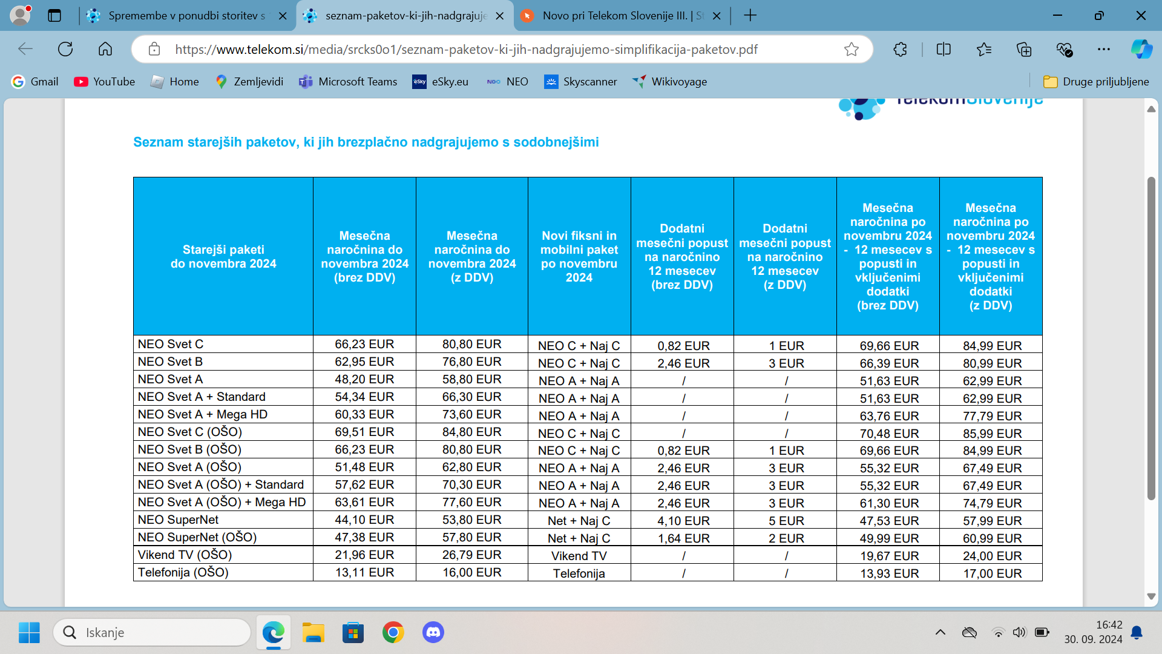Open Wi-Fi network settings icon
1162x654 pixels.
pos(999,633)
